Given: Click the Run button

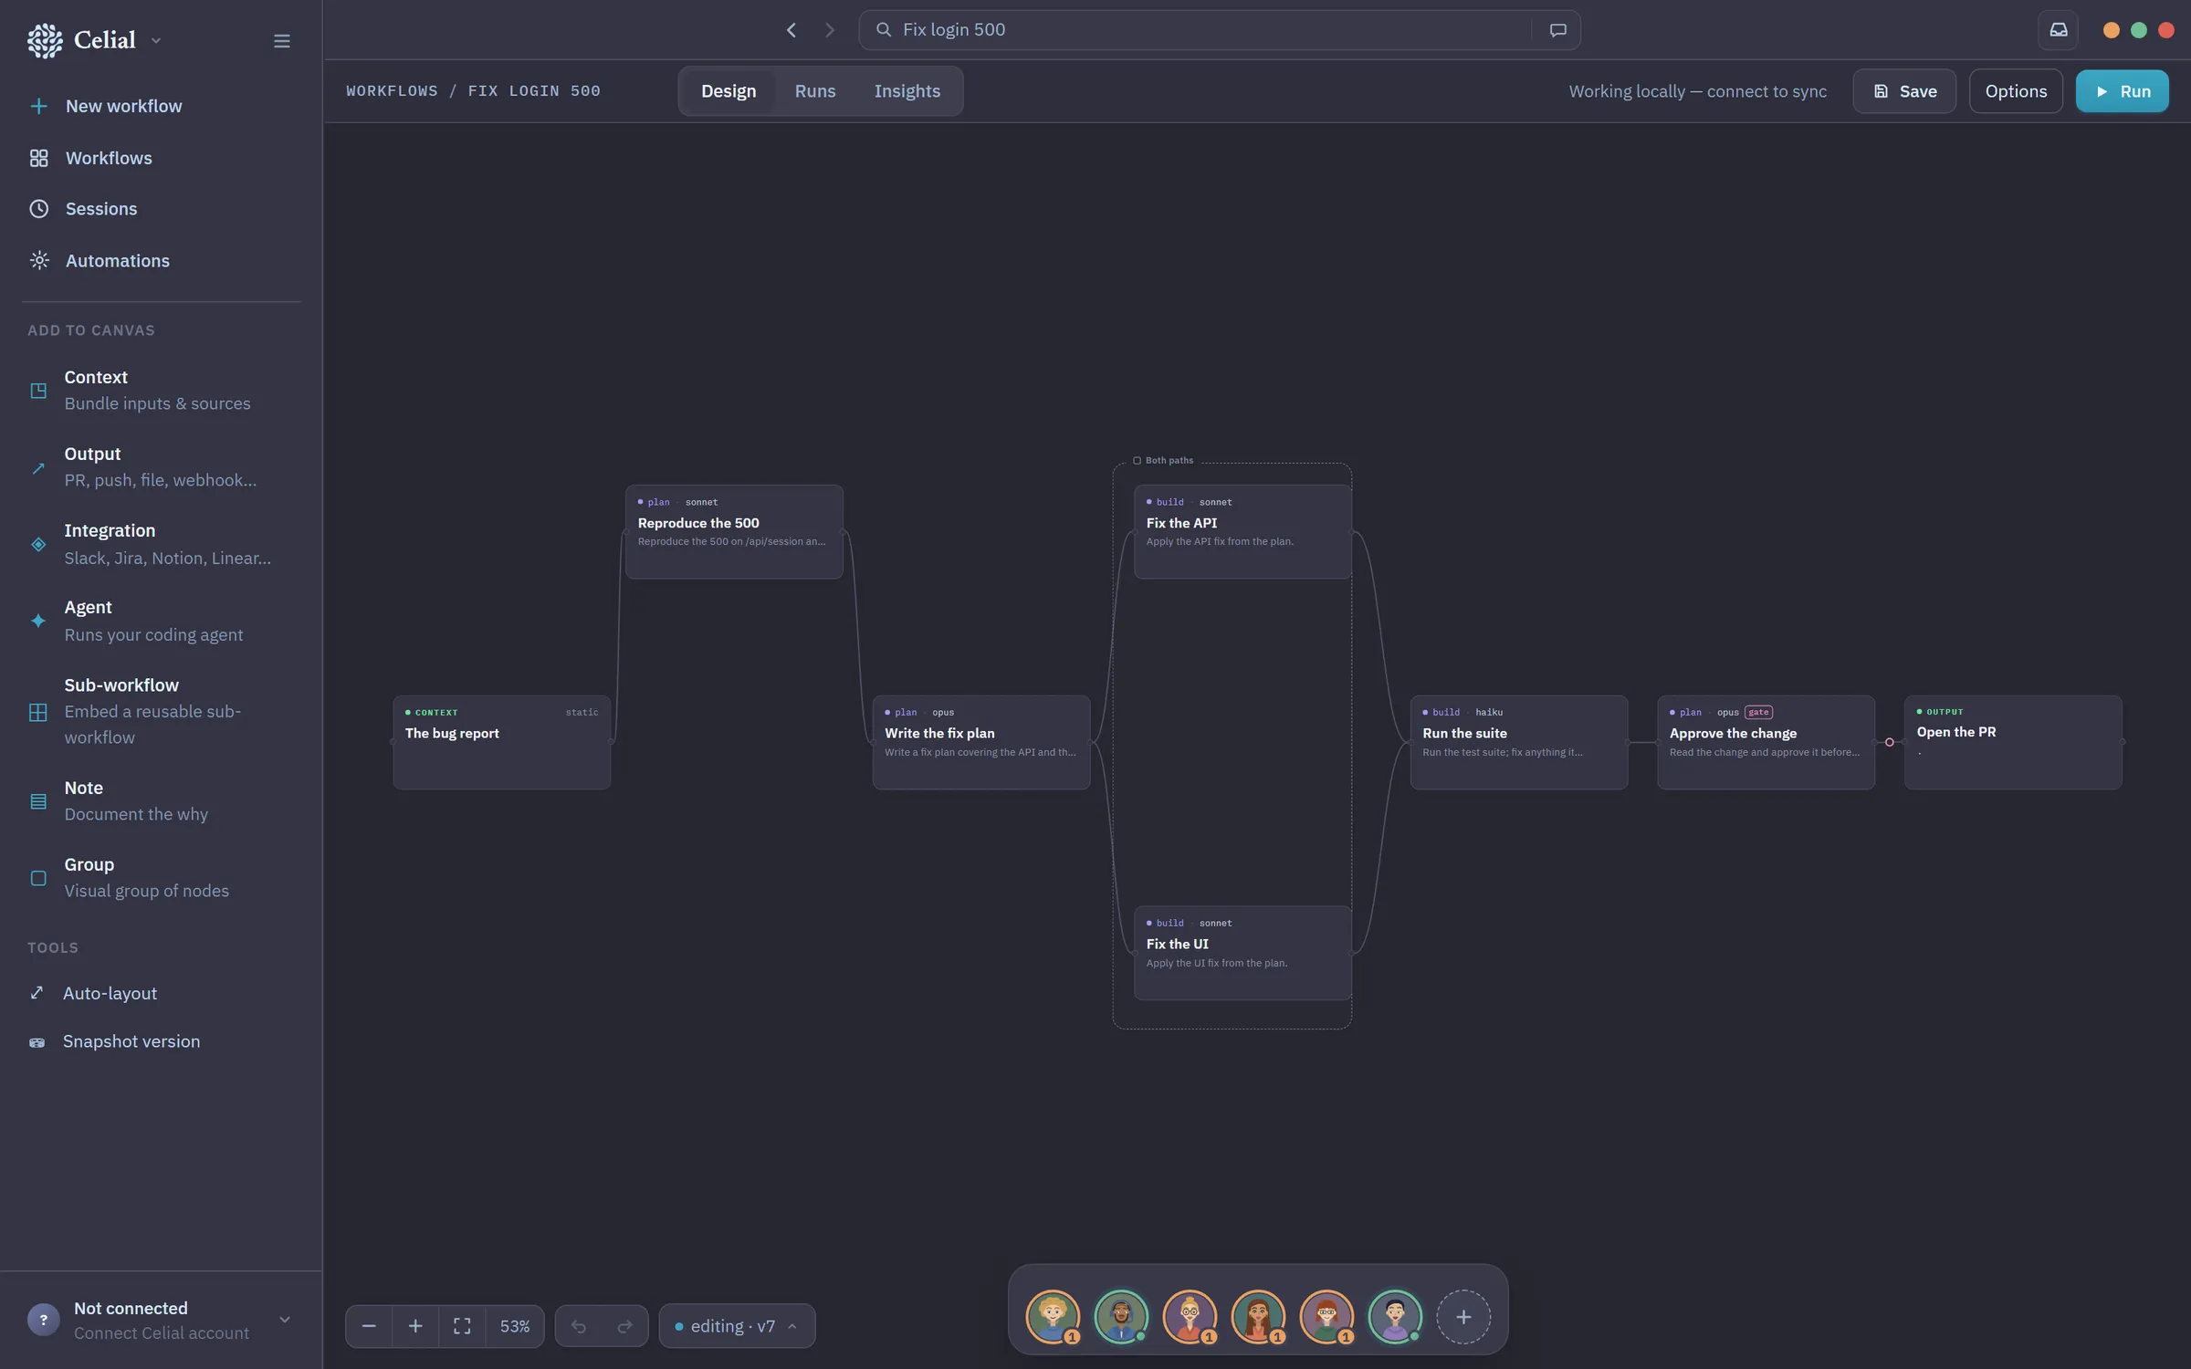Looking at the screenshot, I should pyautogui.click(x=2122, y=91).
